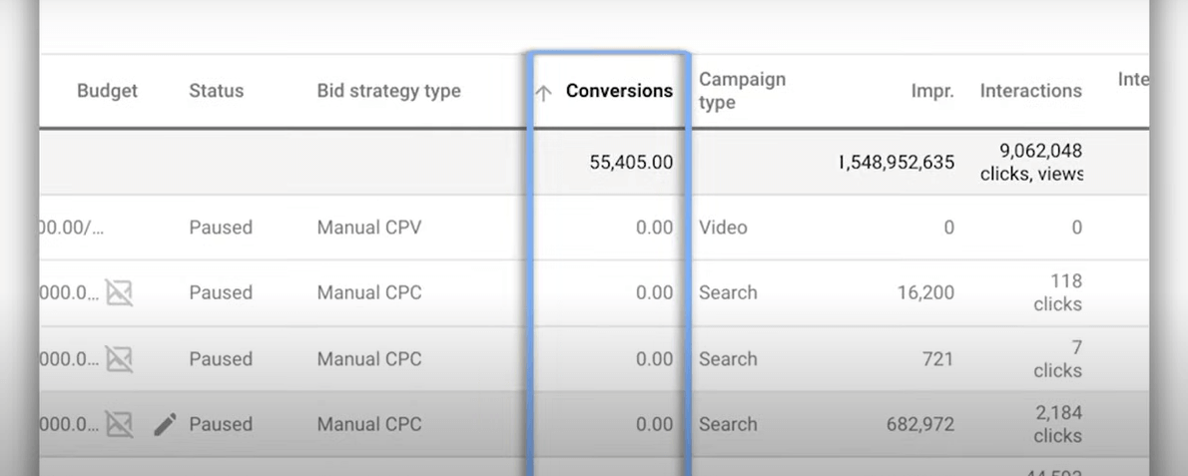
Task: Click budget chart icon in 16,200 impressions row
Action: [x=120, y=292]
